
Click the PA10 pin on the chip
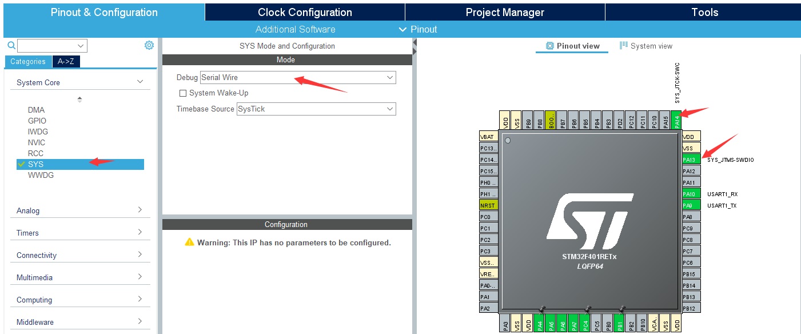click(x=691, y=194)
